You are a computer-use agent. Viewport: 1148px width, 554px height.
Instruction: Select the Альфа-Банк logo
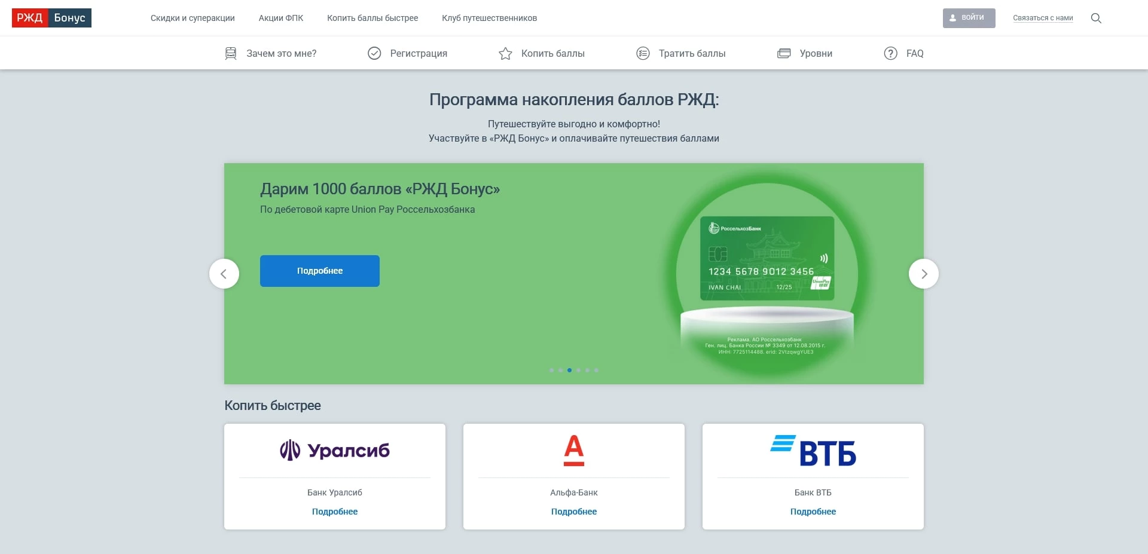[x=573, y=451]
